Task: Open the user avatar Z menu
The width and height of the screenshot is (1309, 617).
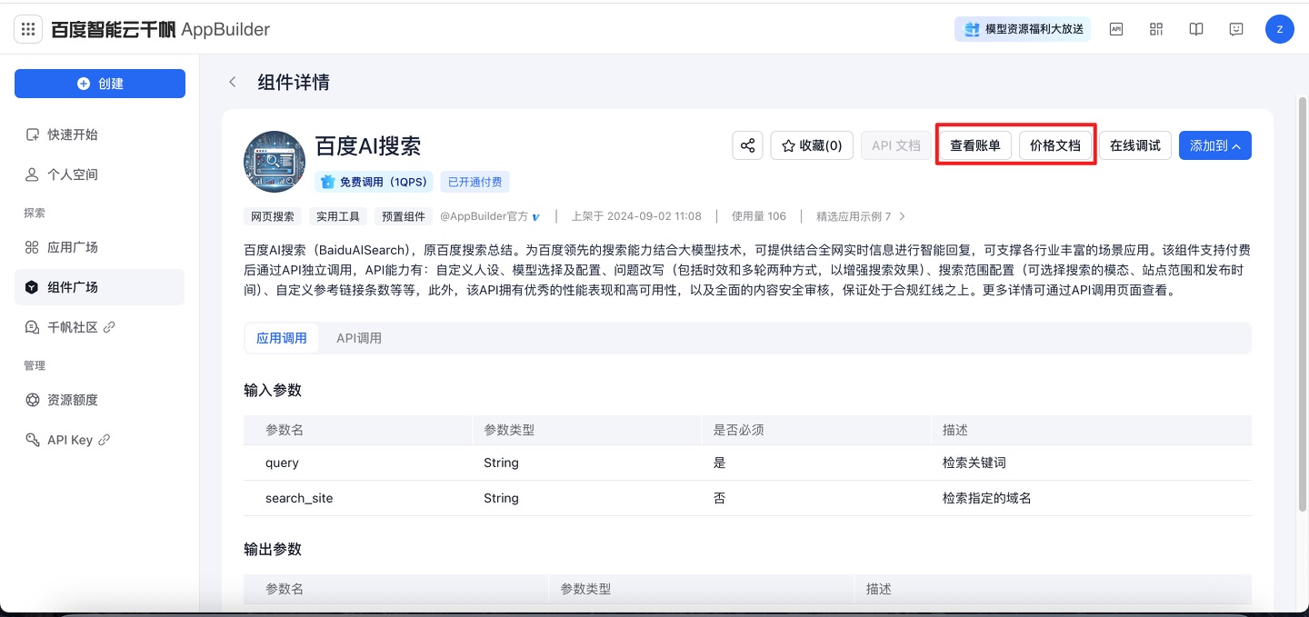Action: (x=1280, y=29)
